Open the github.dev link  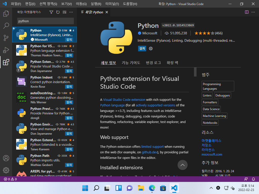[149, 152]
